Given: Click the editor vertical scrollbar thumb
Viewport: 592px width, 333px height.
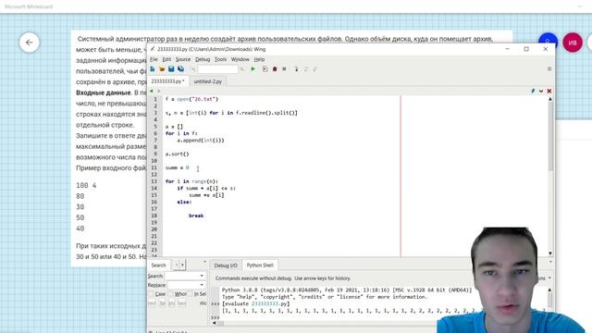Looking at the screenshot, I should pos(550,136).
